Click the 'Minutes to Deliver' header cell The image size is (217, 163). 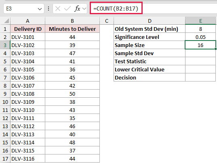72,29
